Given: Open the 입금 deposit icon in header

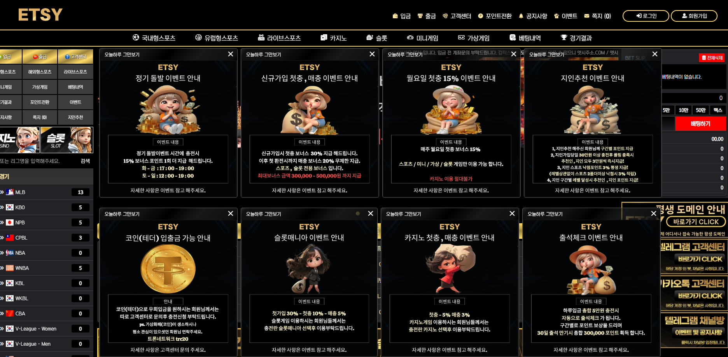Looking at the screenshot, I should [401, 16].
